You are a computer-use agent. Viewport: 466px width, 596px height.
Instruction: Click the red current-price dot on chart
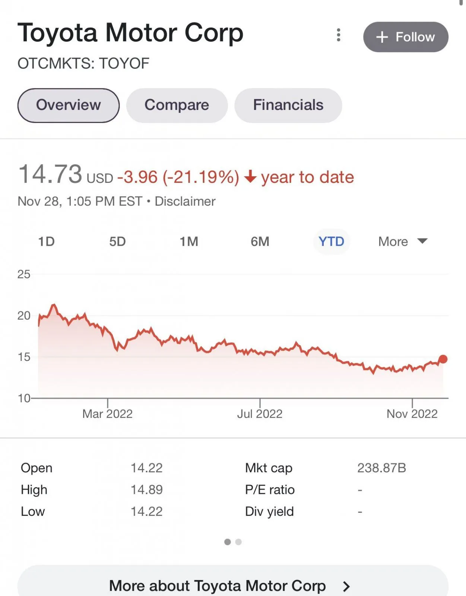[443, 359]
